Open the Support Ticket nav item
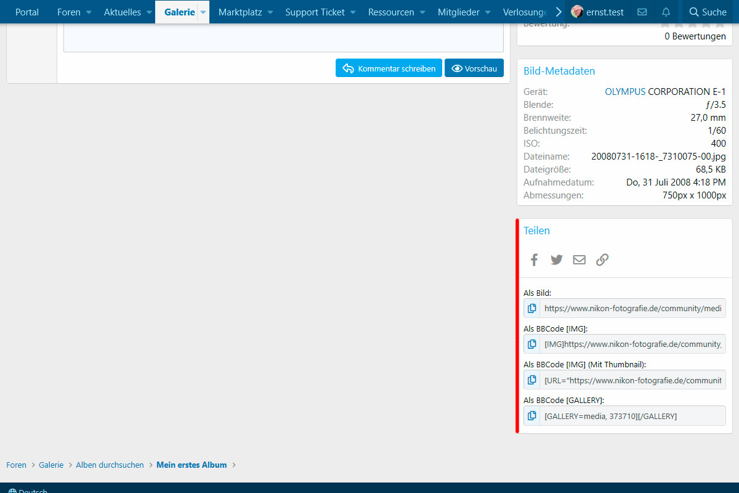 pos(315,12)
